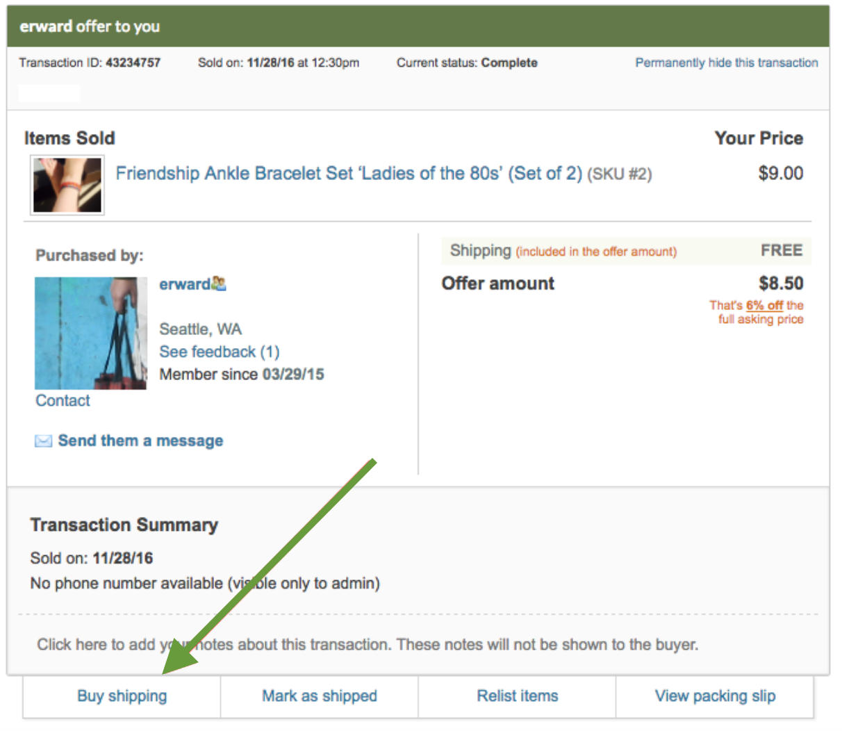The height and width of the screenshot is (731, 842).
Task: View erward's feedback (1)
Action: pos(220,352)
